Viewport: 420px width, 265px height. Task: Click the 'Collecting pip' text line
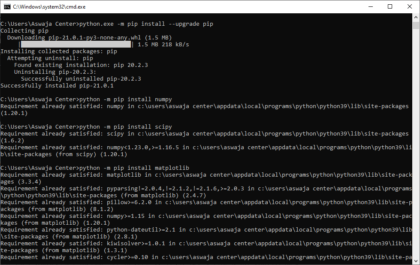tap(24, 30)
